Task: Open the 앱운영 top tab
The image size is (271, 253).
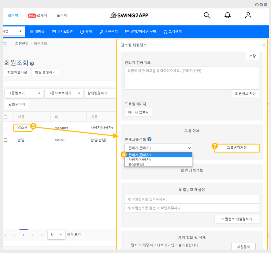Action: coord(13,15)
